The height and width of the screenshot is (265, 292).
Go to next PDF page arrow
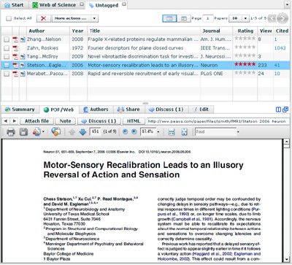[82, 132]
